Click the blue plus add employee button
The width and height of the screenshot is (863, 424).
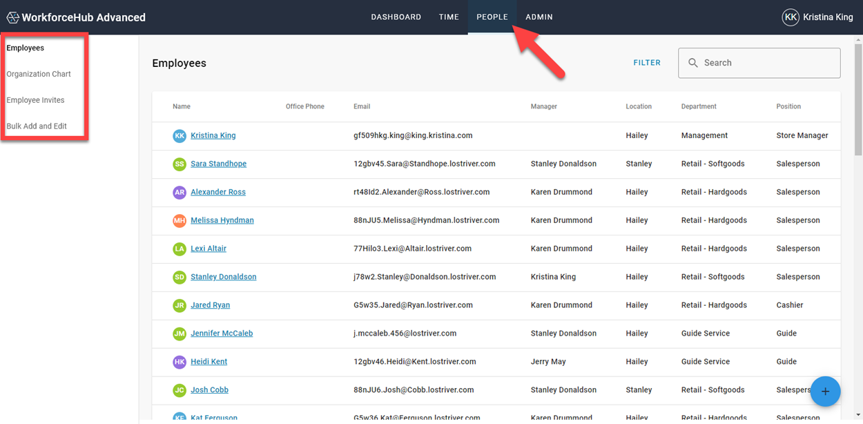click(x=825, y=392)
